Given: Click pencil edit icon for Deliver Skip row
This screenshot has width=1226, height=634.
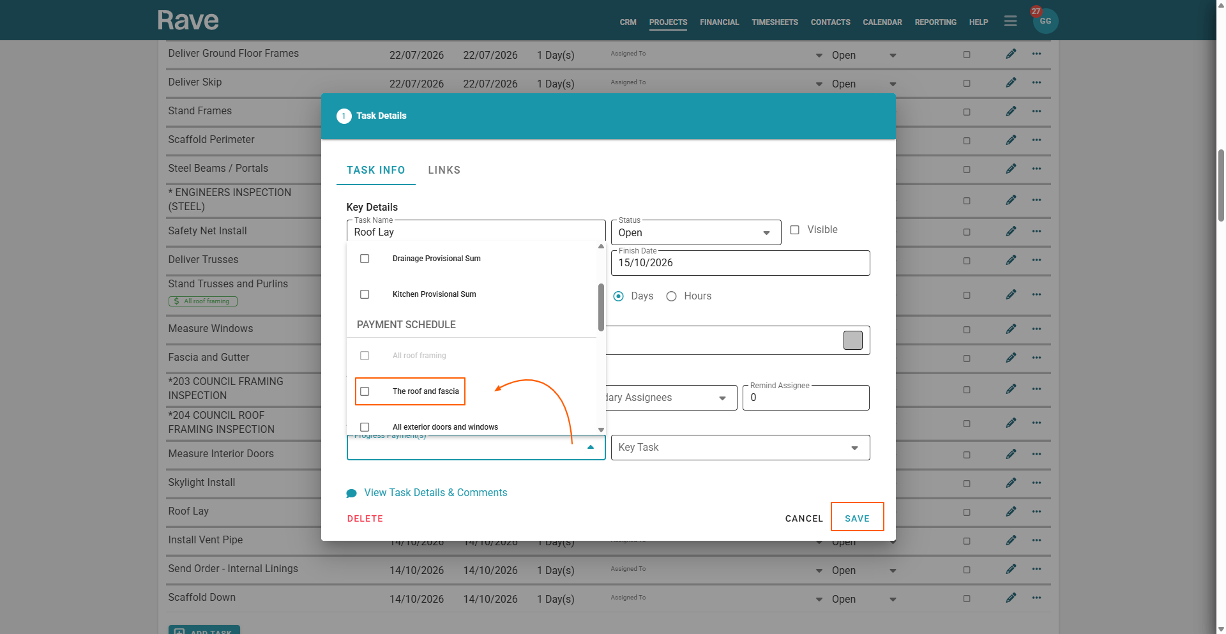Looking at the screenshot, I should tap(1011, 82).
